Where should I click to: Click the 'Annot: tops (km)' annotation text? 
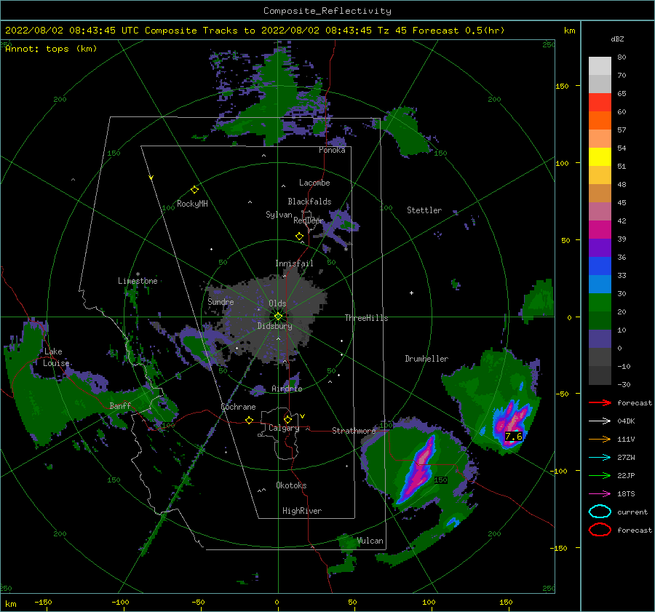point(51,49)
